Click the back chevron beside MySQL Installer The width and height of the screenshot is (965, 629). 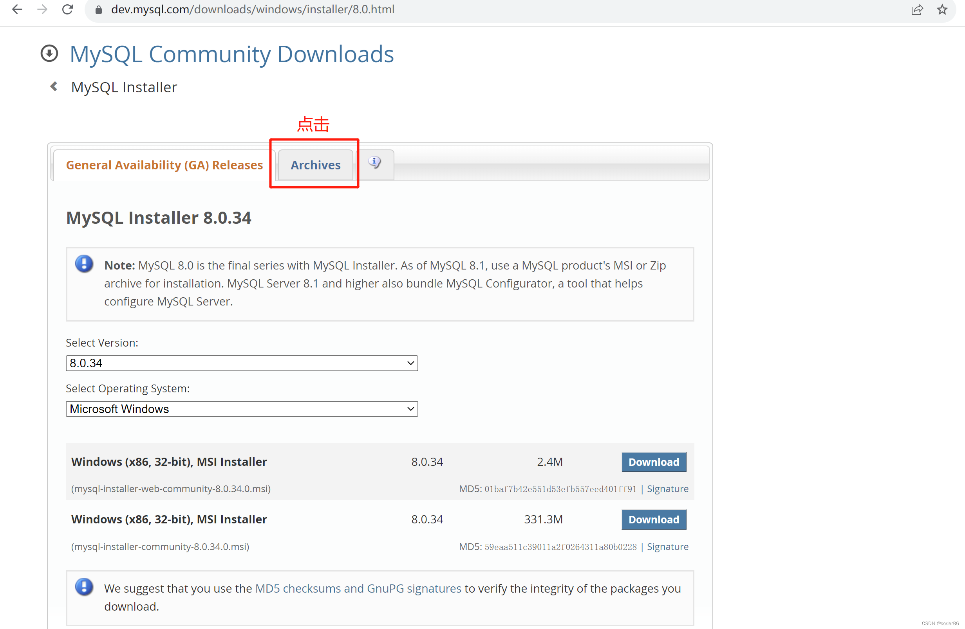(54, 86)
